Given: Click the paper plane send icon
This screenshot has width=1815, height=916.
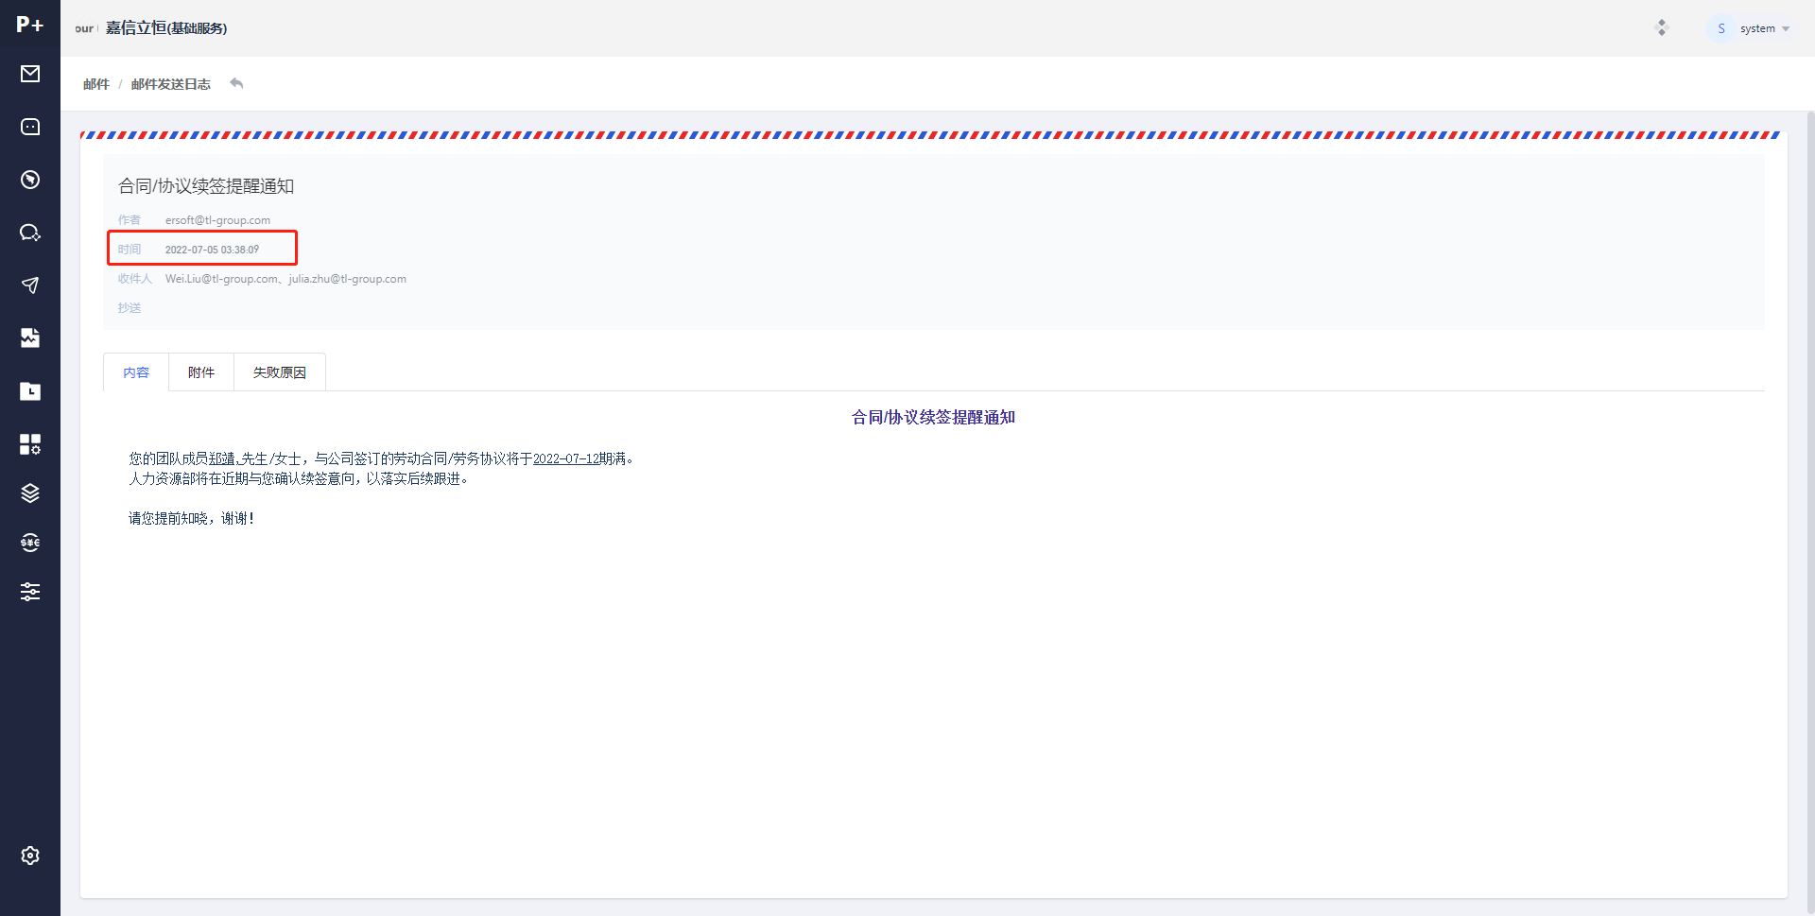Looking at the screenshot, I should (x=30, y=285).
